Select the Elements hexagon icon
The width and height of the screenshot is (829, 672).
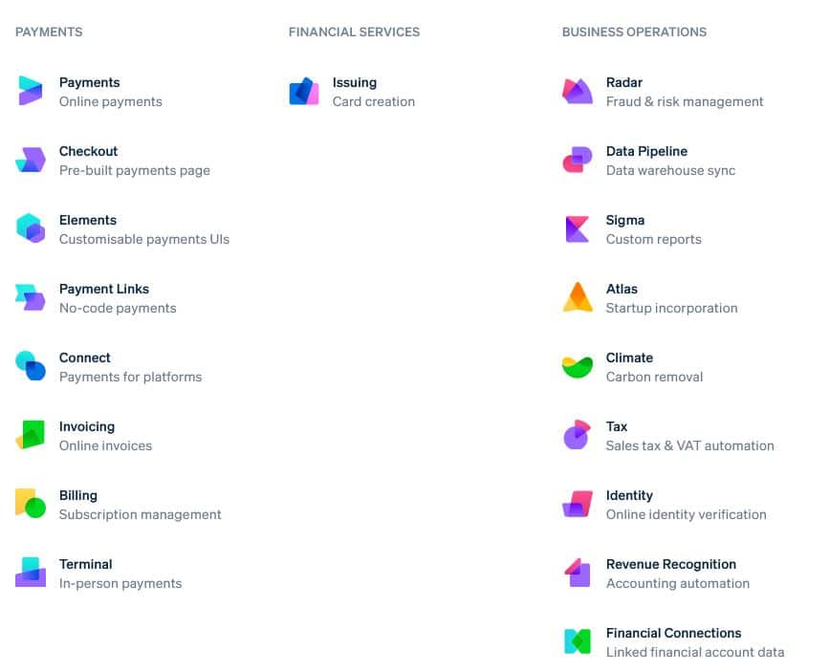pos(31,228)
